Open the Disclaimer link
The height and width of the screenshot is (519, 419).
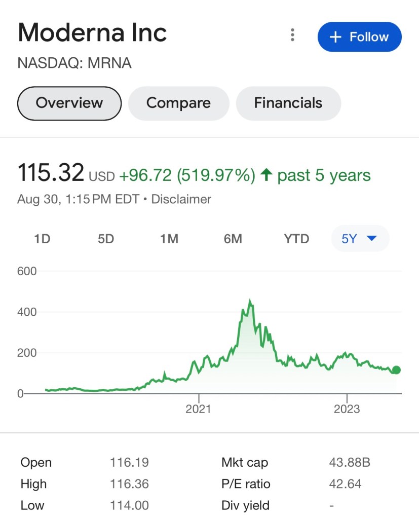pos(181,199)
